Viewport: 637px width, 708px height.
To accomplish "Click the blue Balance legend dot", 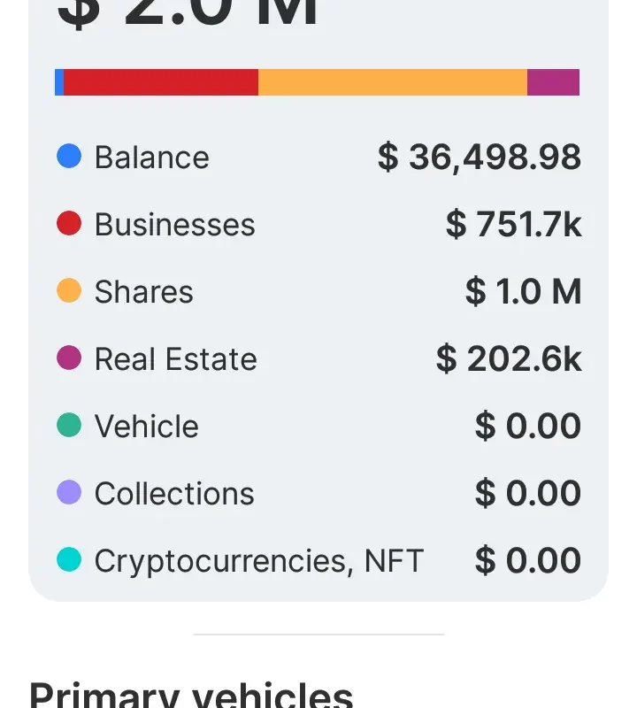I will [69, 157].
